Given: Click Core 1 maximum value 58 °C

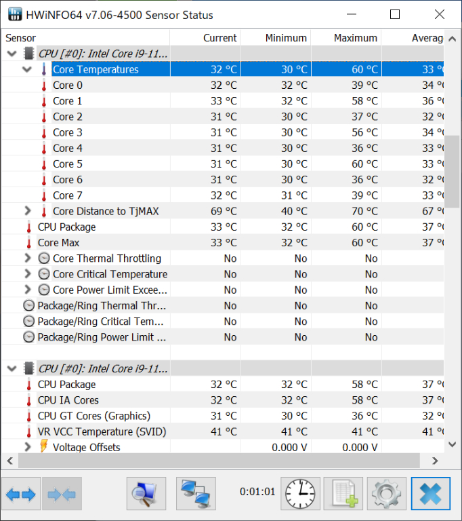Looking at the screenshot, I should [364, 101].
